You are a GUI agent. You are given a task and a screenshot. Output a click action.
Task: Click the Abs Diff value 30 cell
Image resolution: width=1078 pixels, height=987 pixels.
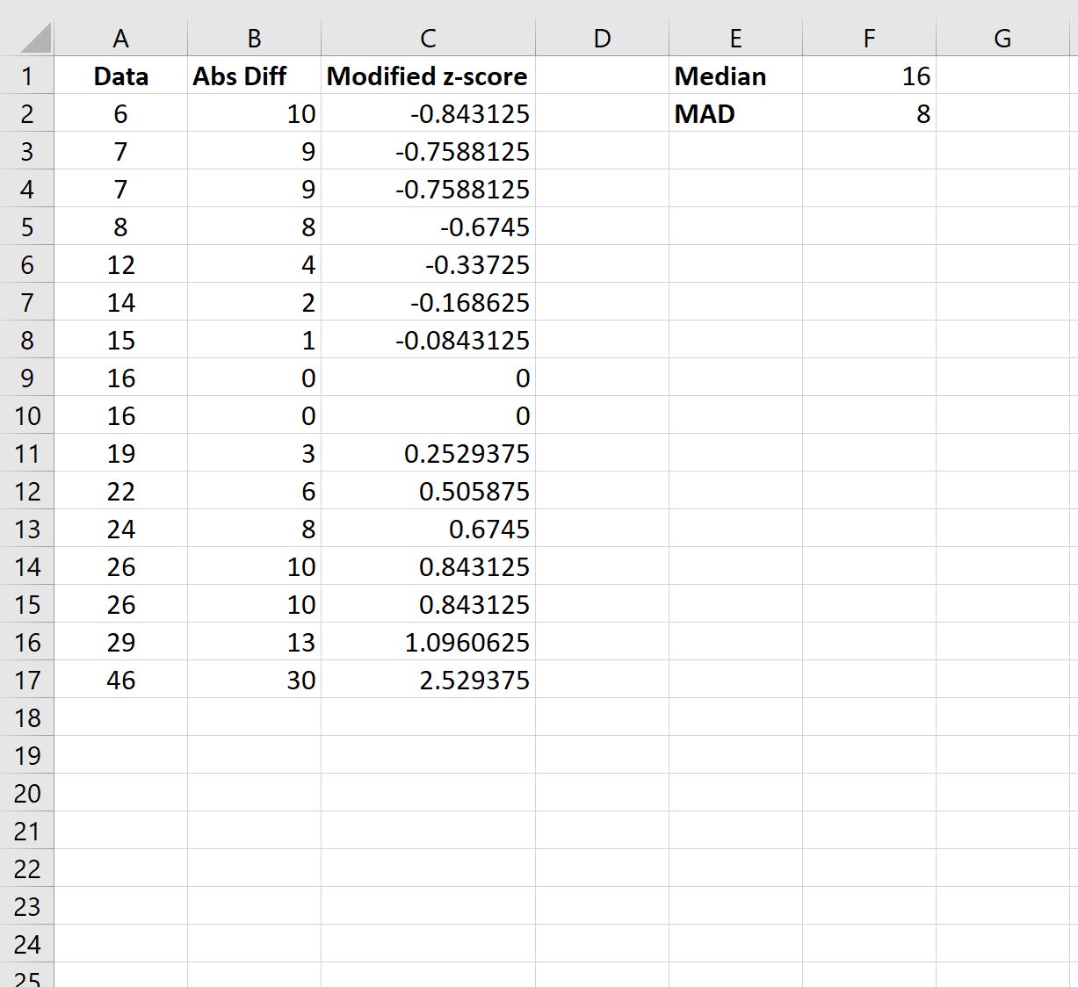pyautogui.click(x=253, y=680)
